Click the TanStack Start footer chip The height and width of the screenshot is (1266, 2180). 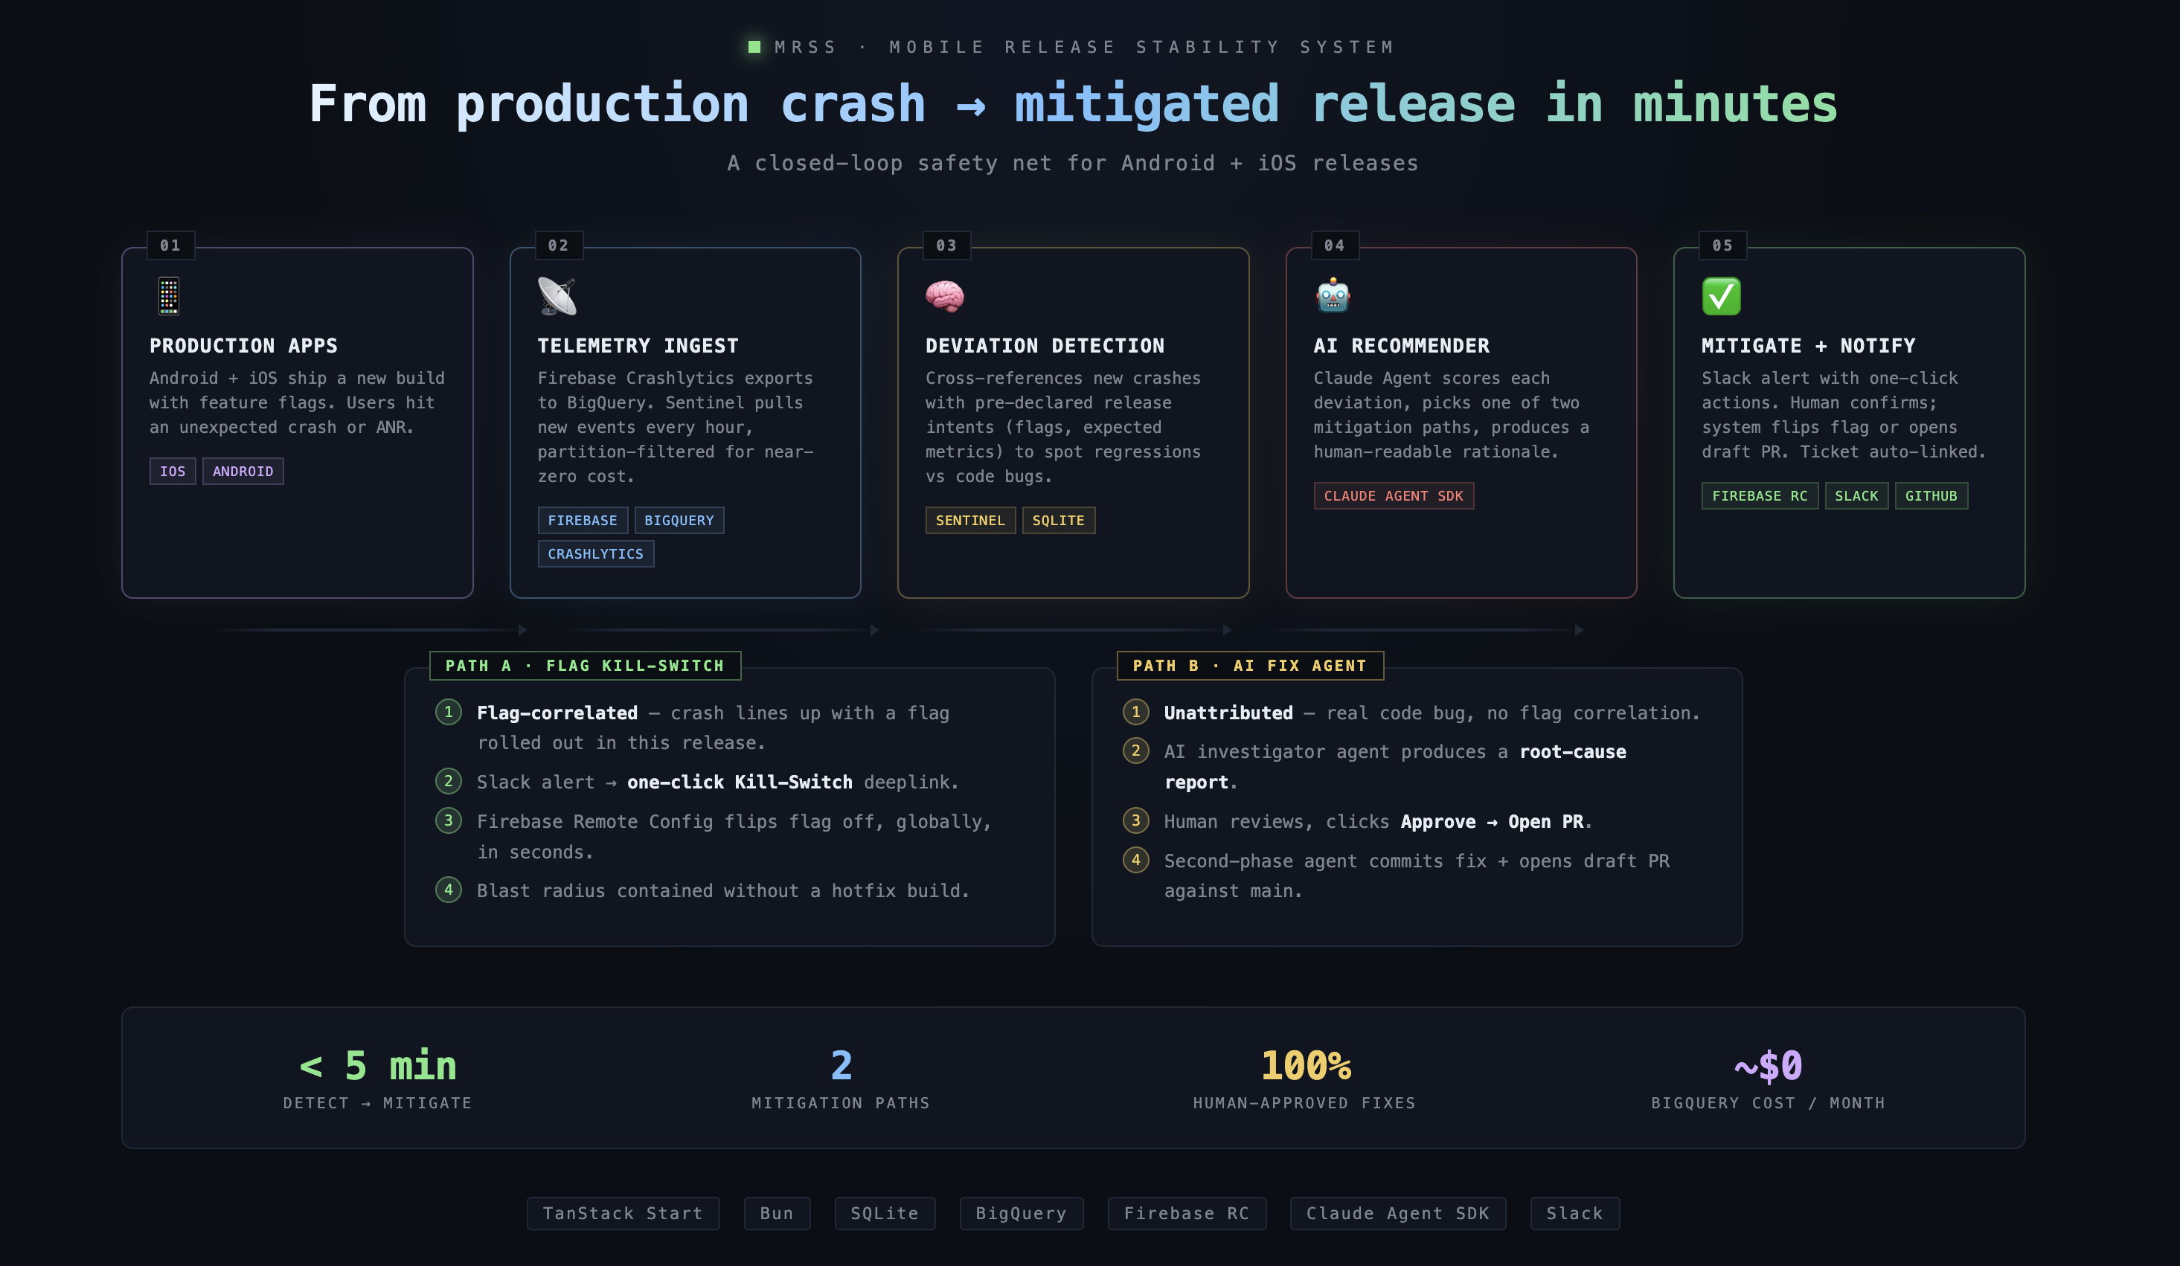coord(623,1213)
